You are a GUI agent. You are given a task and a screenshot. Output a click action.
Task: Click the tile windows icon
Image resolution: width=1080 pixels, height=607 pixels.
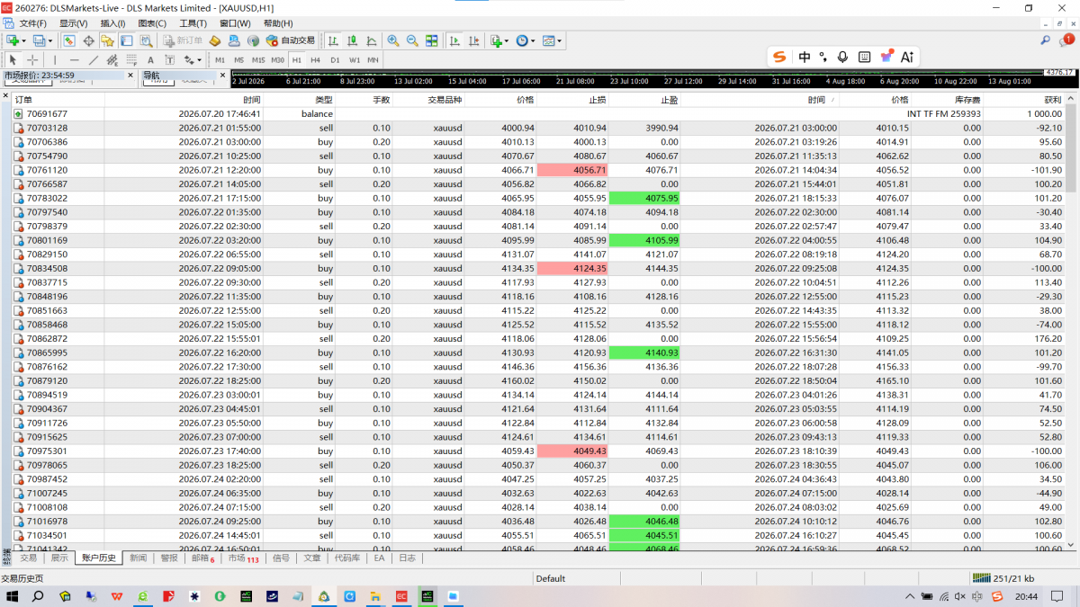tap(432, 40)
